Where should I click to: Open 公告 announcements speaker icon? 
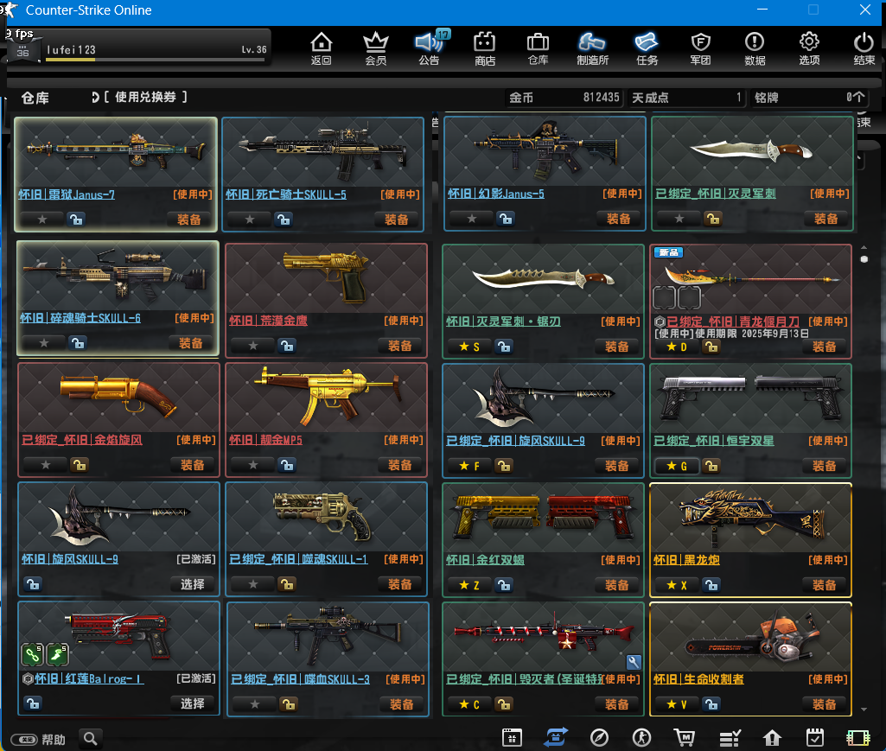[x=430, y=48]
